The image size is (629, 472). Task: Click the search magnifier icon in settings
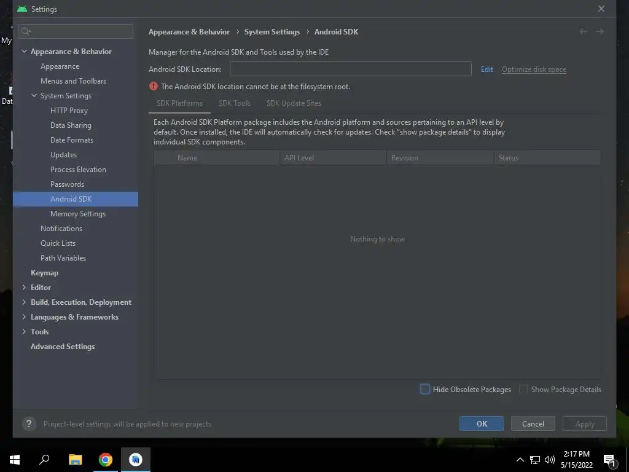click(26, 31)
